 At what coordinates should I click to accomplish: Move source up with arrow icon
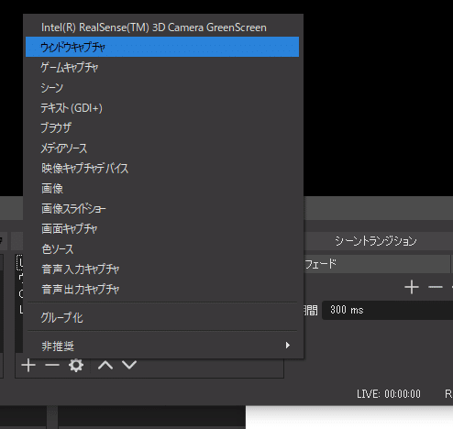(105, 366)
